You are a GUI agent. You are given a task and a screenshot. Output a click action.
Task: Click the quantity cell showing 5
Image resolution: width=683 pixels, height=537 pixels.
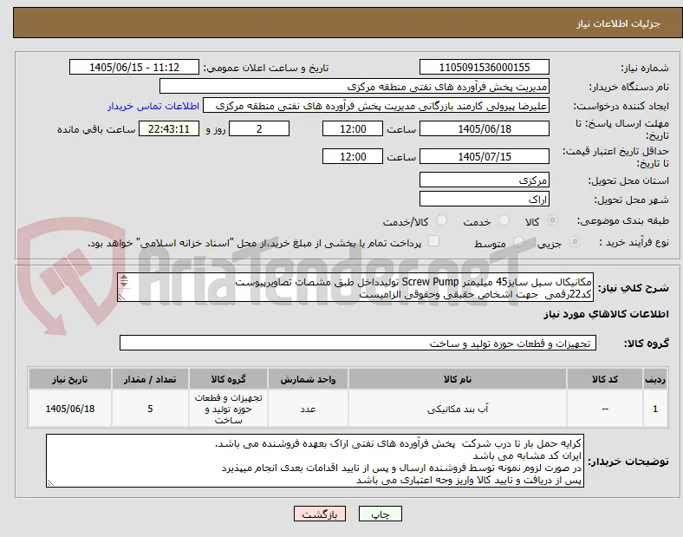pos(150,409)
